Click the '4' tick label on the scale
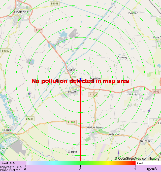Screen dimensions: 161x172 point(135,169)
